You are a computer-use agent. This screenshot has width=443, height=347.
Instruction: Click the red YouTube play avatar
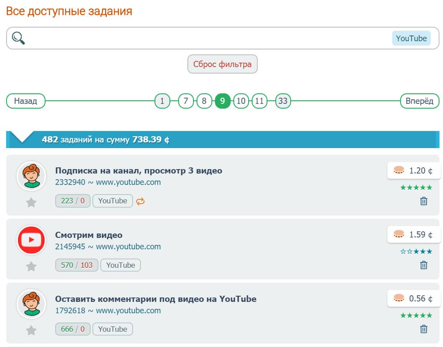coord(31,240)
